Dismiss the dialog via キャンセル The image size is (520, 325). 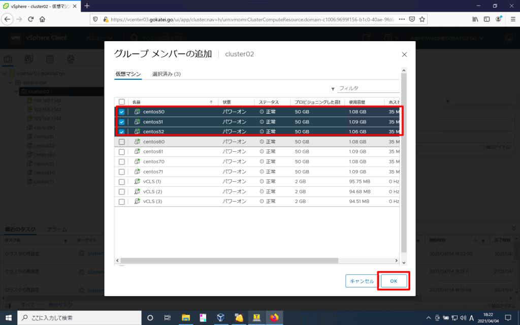362,281
